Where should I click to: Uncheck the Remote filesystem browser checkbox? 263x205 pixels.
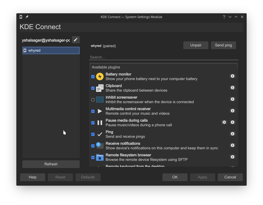tap(93, 158)
